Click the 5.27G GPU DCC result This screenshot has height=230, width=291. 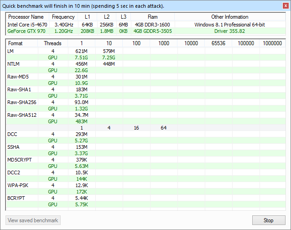[x=82, y=141]
